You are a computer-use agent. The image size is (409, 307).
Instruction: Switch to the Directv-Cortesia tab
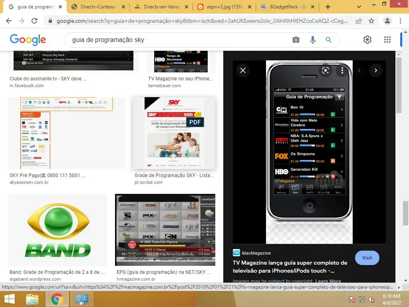point(98,7)
